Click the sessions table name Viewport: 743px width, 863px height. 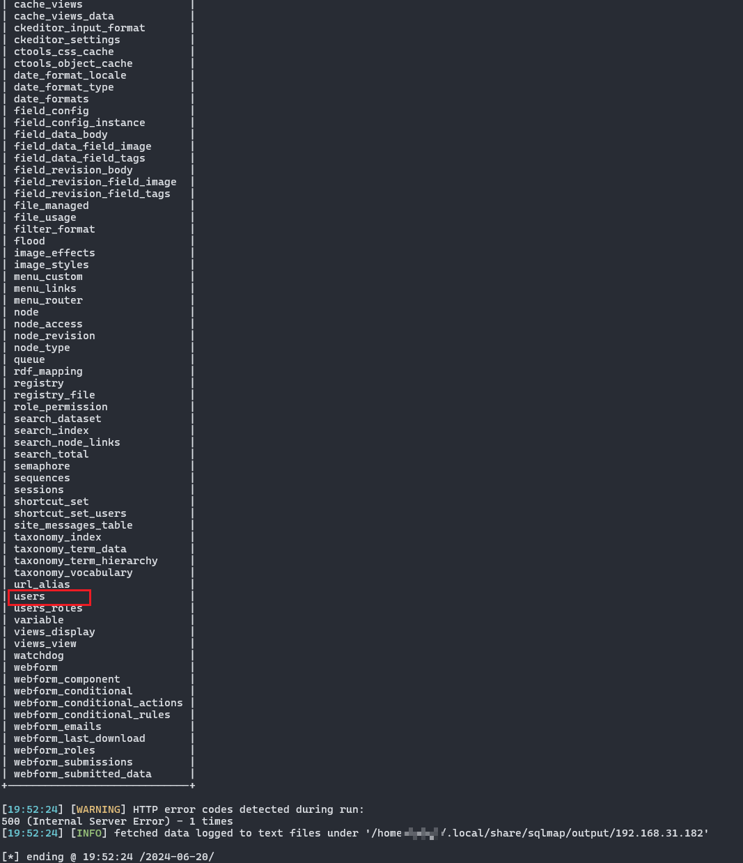click(x=38, y=490)
